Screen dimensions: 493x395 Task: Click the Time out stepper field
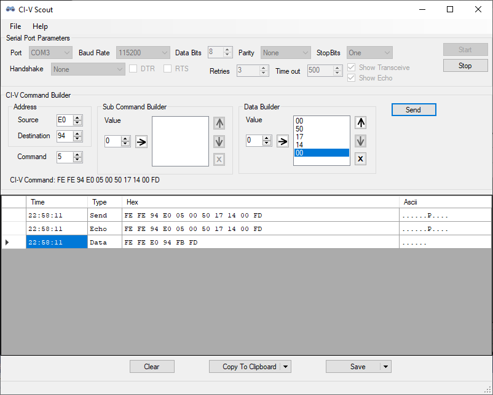[x=325, y=71]
